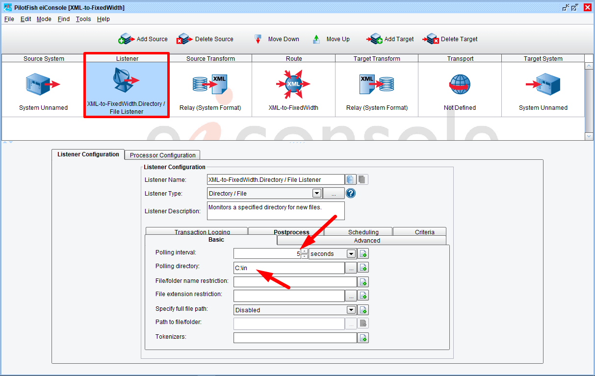The width and height of the screenshot is (595, 376).
Task: Click the Delete Source toolbar icon
Action: pos(185,39)
